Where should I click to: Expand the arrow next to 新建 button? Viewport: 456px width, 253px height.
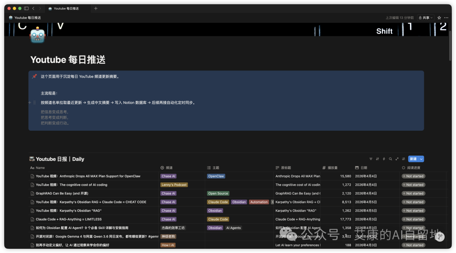pos(421,159)
